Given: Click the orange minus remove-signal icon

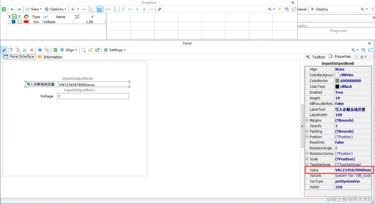Looking at the screenshot, I should coord(84,9).
